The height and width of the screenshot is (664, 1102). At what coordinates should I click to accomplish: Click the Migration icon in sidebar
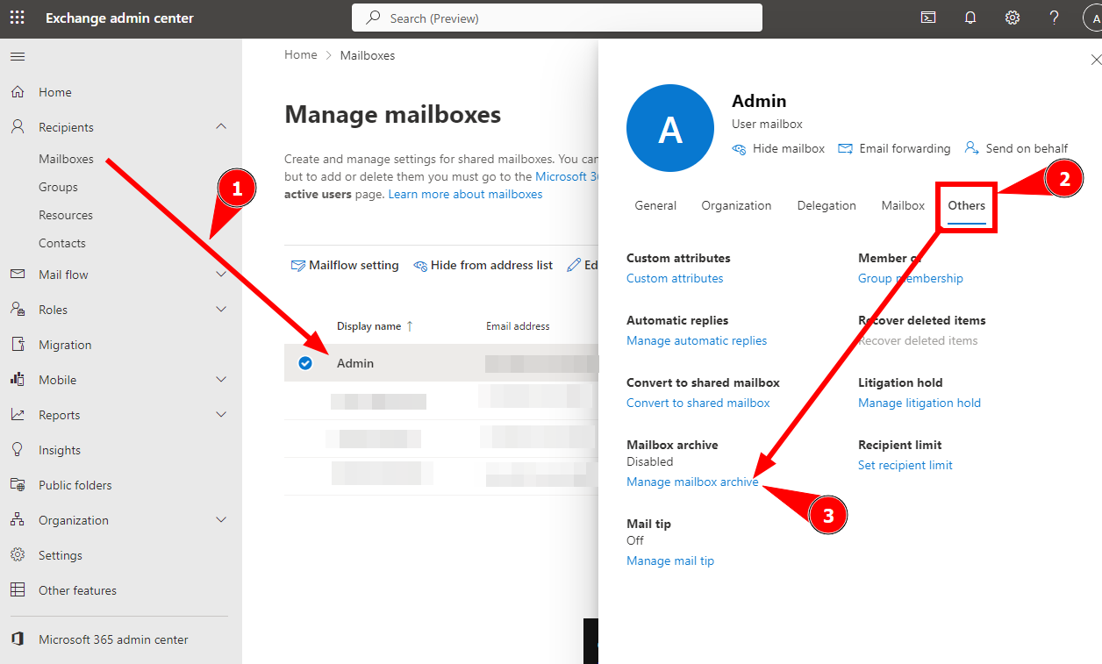[18, 345]
